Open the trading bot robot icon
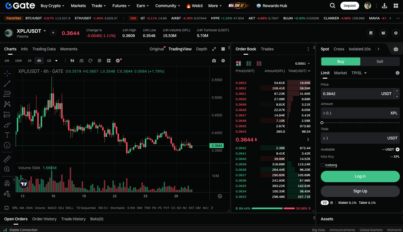This screenshot has width=403, height=232. coord(396,49)
